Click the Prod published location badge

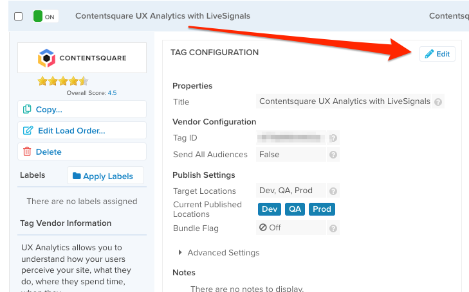[x=322, y=209]
